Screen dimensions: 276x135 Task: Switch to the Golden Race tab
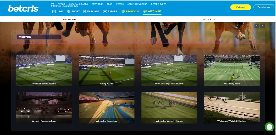(208, 19)
